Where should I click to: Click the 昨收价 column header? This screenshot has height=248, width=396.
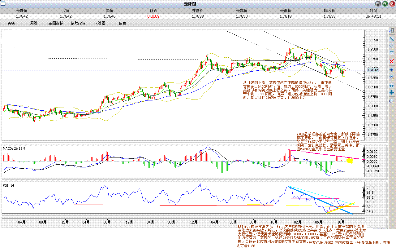pyautogui.click(x=329, y=11)
